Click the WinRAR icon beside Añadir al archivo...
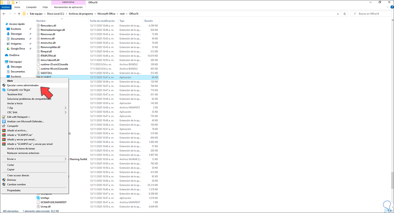 tap(4, 130)
